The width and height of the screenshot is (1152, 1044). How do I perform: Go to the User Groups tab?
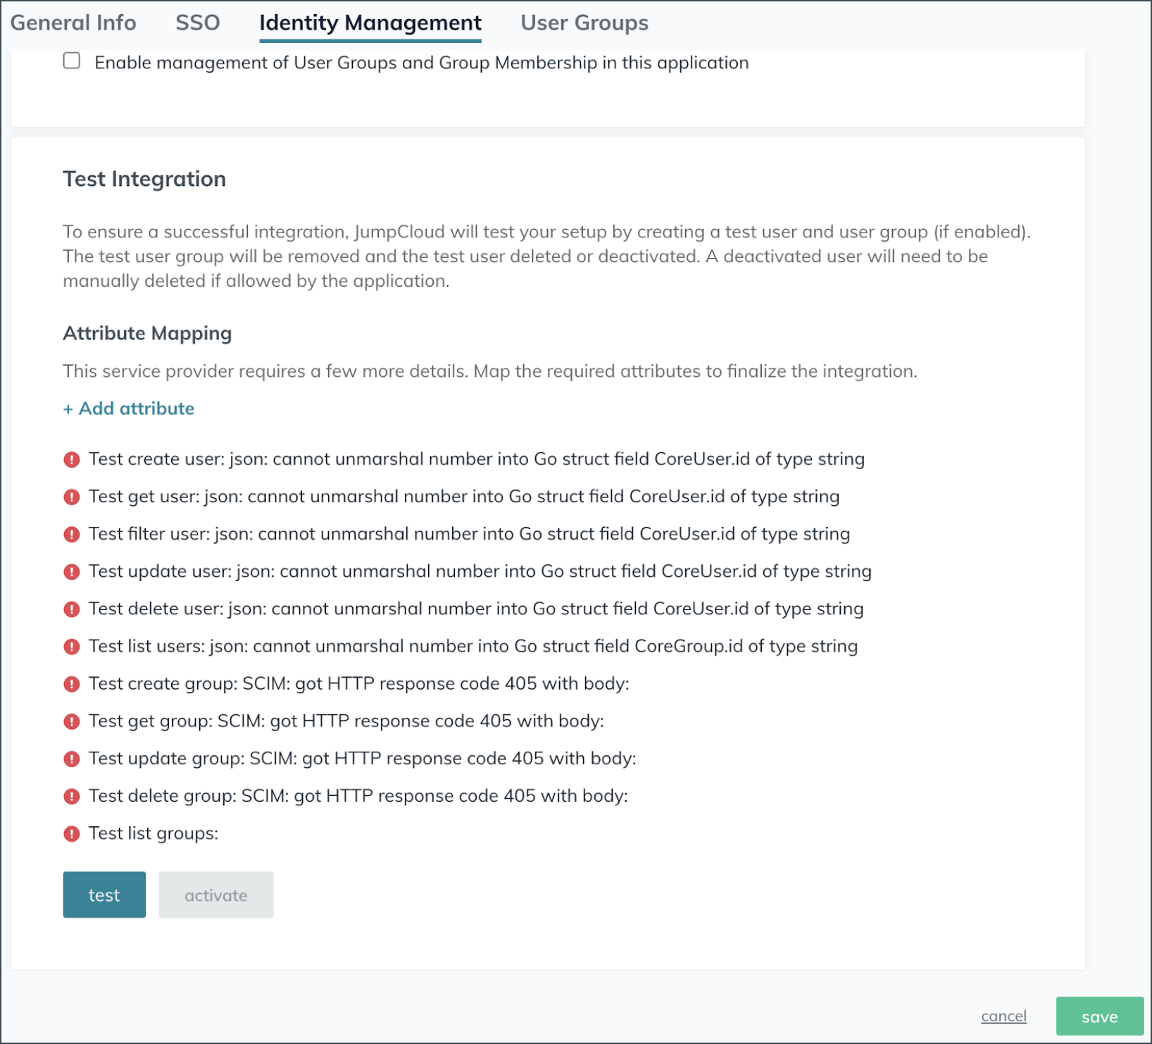(584, 23)
